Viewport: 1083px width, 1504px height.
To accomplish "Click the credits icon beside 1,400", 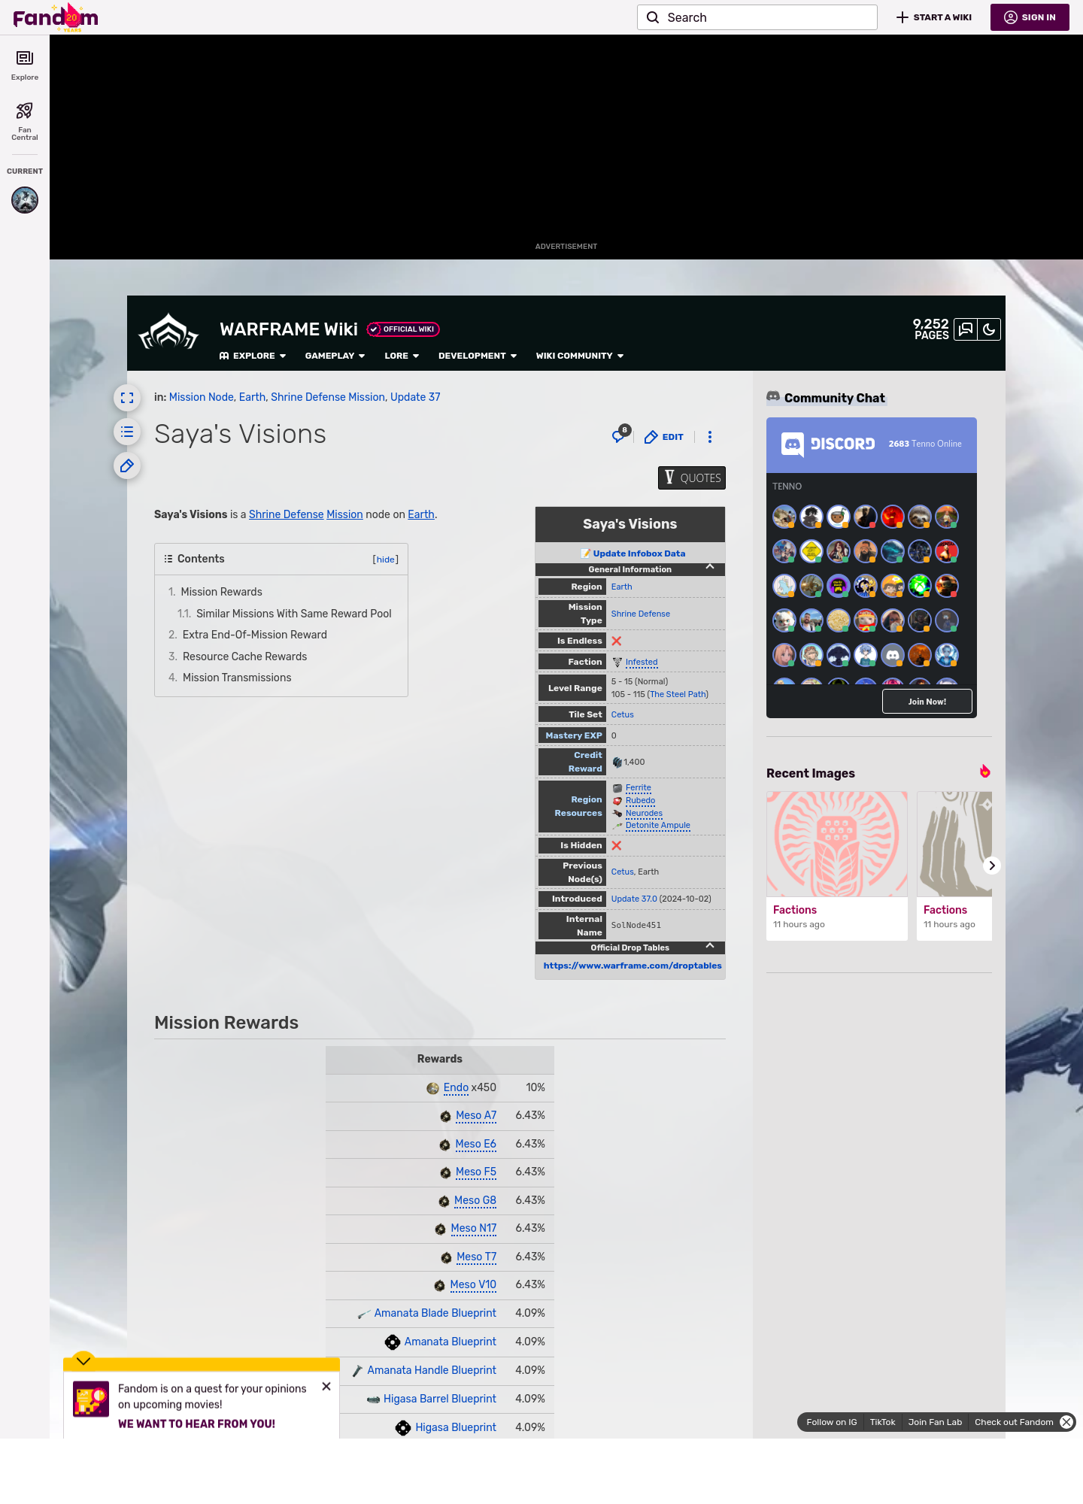I will 617,763.
